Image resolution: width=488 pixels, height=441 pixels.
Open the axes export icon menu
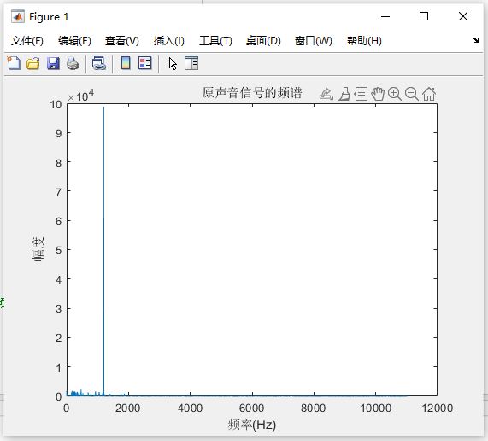pyautogui.click(x=326, y=94)
